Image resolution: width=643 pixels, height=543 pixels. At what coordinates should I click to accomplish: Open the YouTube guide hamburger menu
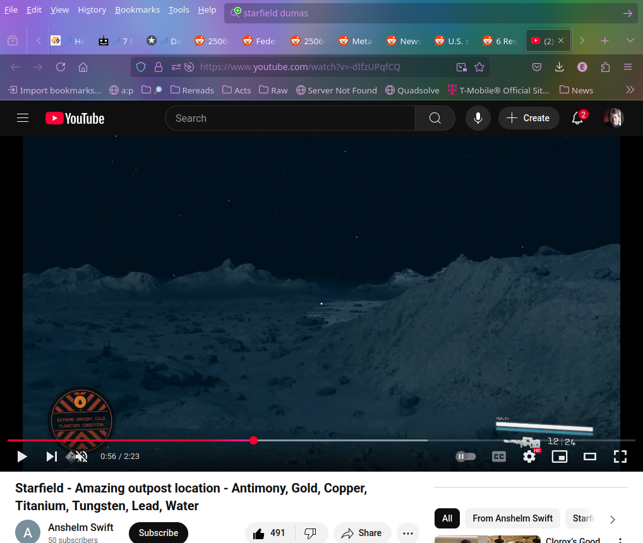tap(23, 118)
